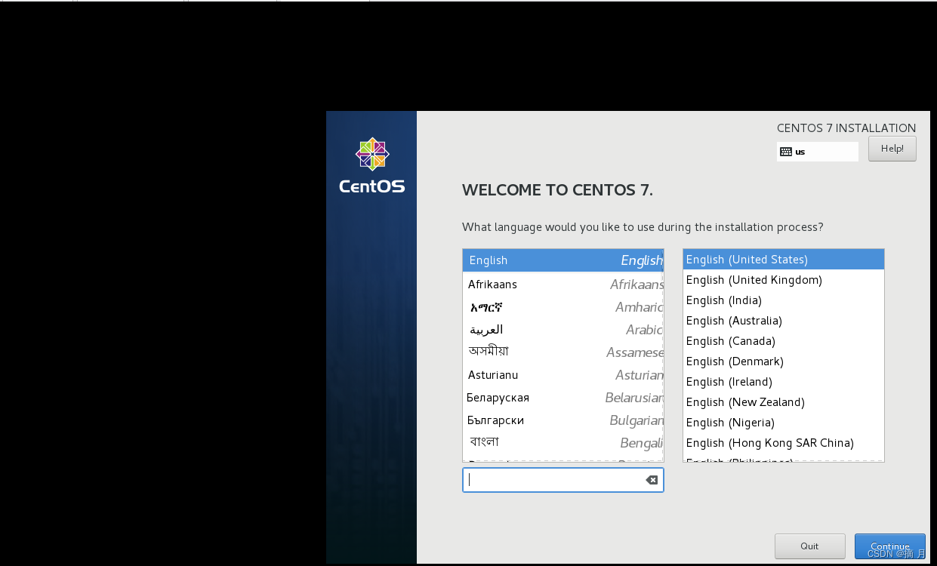The width and height of the screenshot is (937, 566).
Task: Choose English (Australia) locale
Action: pos(784,321)
